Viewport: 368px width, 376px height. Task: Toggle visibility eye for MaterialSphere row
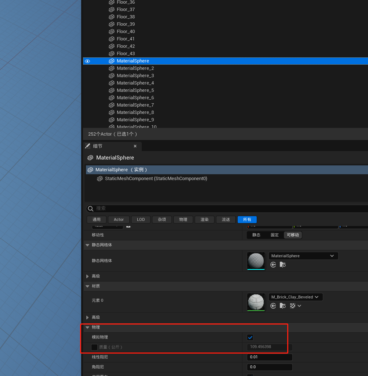[x=87, y=61]
